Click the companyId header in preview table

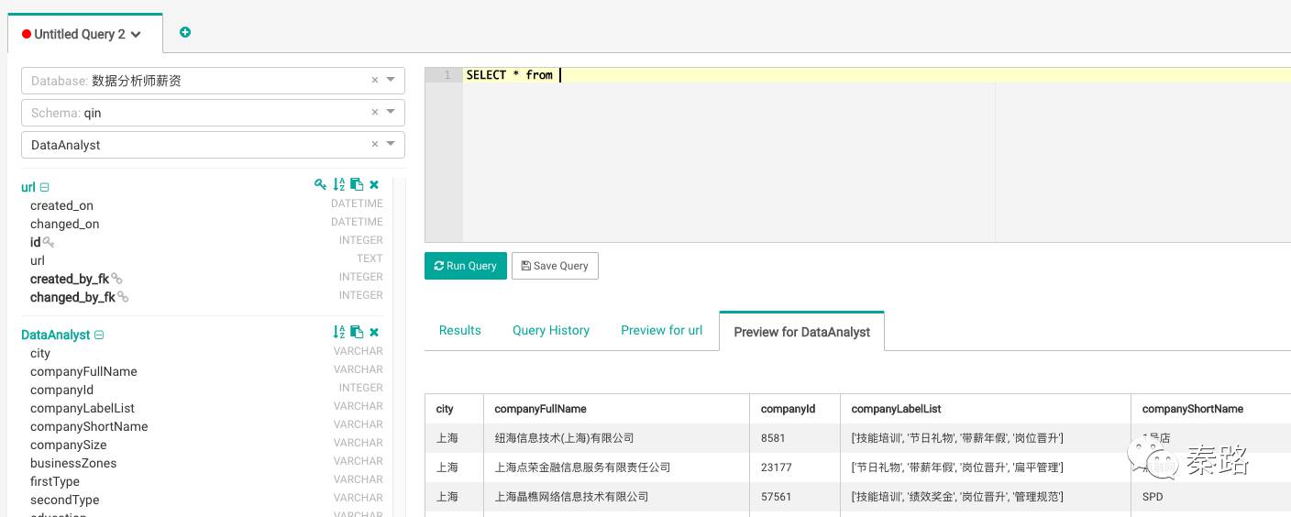point(788,409)
